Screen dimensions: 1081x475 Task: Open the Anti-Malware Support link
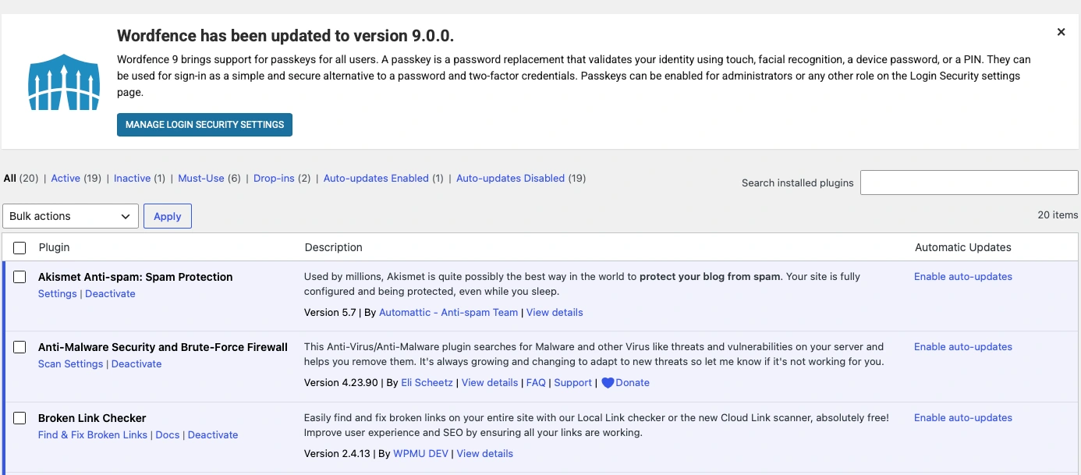573,383
